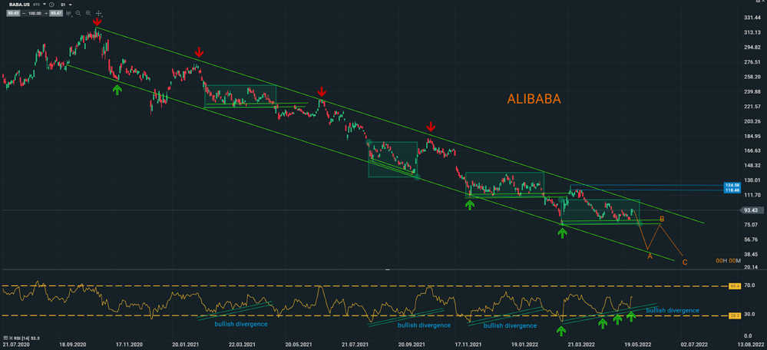Viewport: 767px width, 350px height.
Task: Click the 100.00 volume input field
Action: click(x=35, y=13)
